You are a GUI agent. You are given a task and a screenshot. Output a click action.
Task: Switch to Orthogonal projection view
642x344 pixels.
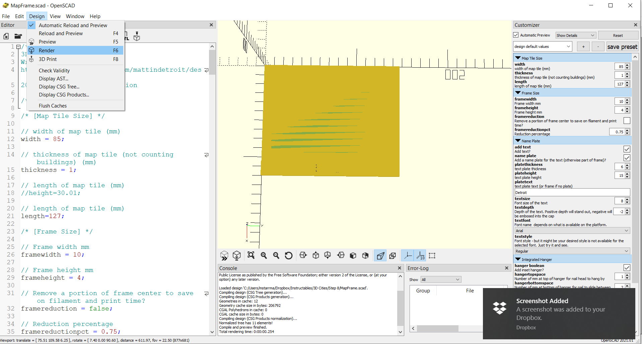(393, 256)
